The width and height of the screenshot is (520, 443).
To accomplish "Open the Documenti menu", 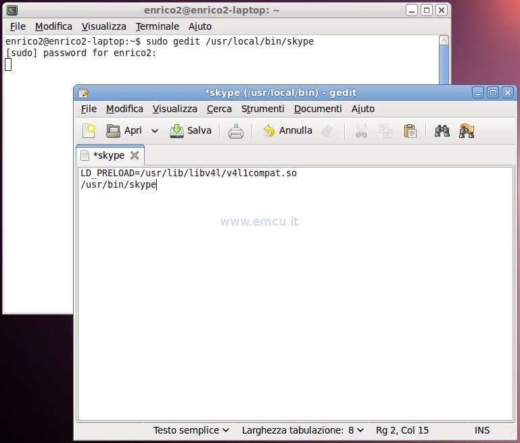I will 318,109.
